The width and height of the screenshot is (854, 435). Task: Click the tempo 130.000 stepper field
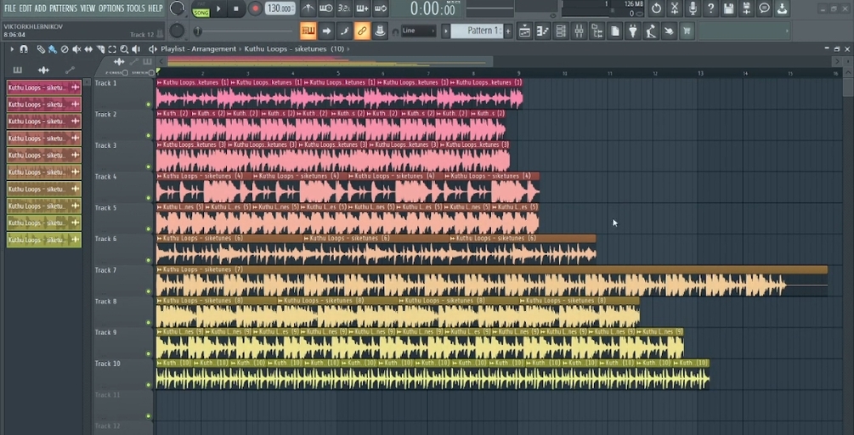[280, 8]
